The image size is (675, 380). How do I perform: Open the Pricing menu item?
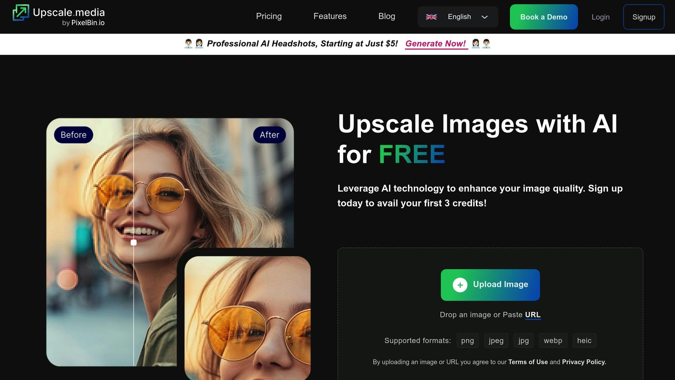pos(269,16)
